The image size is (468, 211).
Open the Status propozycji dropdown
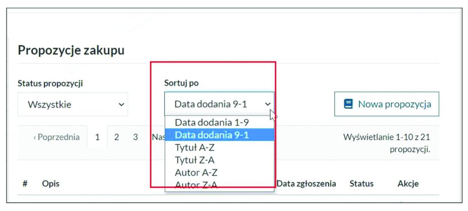coord(73,105)
